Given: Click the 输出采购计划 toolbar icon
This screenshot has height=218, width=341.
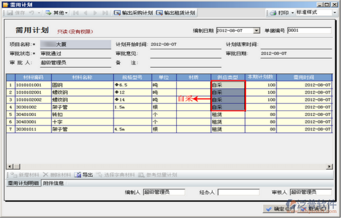Looking at the screenshot, I should 117,13.
